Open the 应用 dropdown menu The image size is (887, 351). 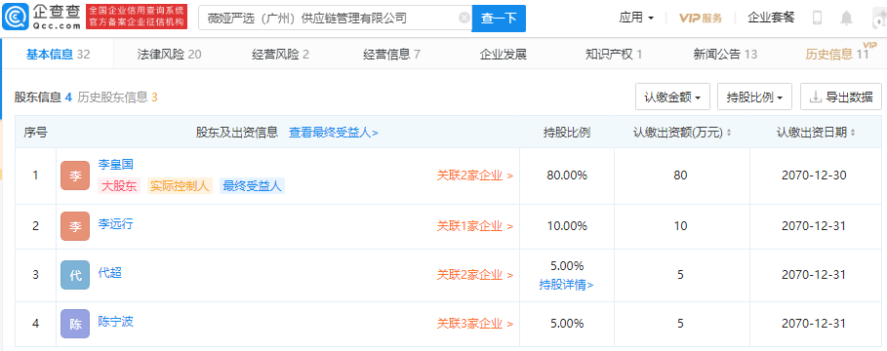tap(636, 19)
